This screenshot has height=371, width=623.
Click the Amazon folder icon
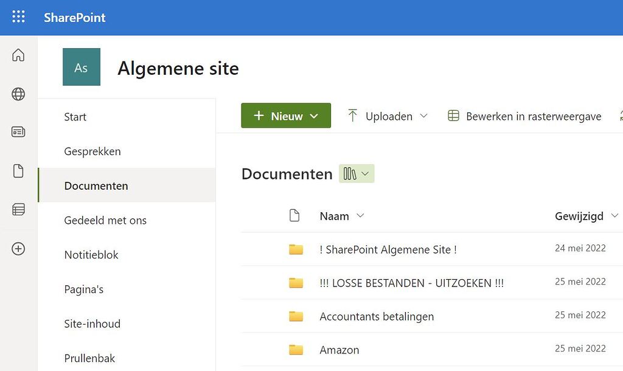point(296,349)
